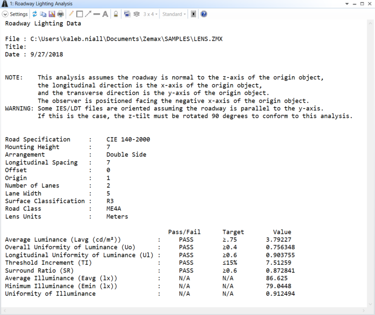
Task: Click the active window display icon
Action: (193, 14)
